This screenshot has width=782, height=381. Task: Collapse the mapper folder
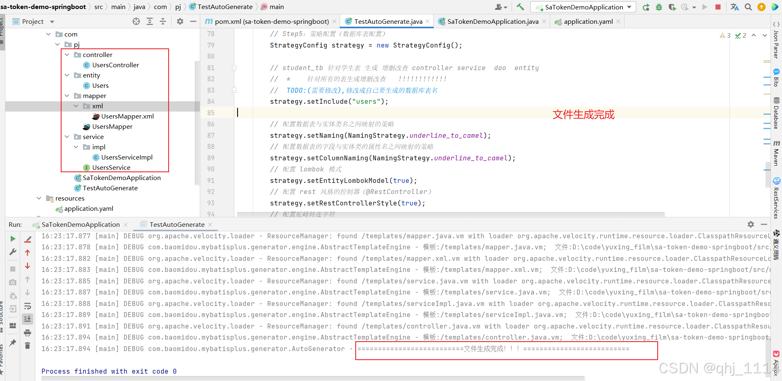point(67,96)
